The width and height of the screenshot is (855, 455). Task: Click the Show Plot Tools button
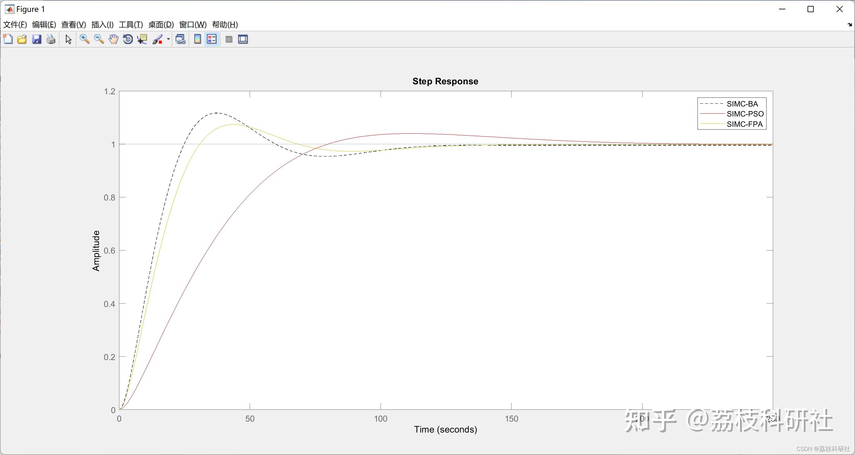tap(243, 39)
